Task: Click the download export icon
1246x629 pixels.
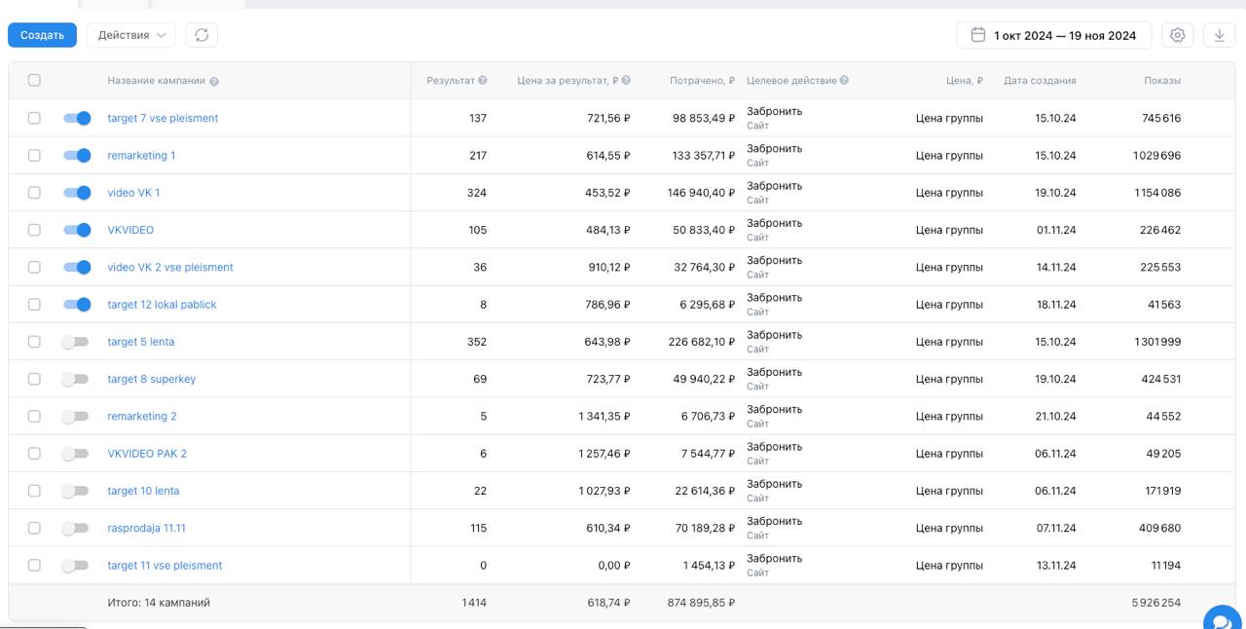Action: point(1220,35)
